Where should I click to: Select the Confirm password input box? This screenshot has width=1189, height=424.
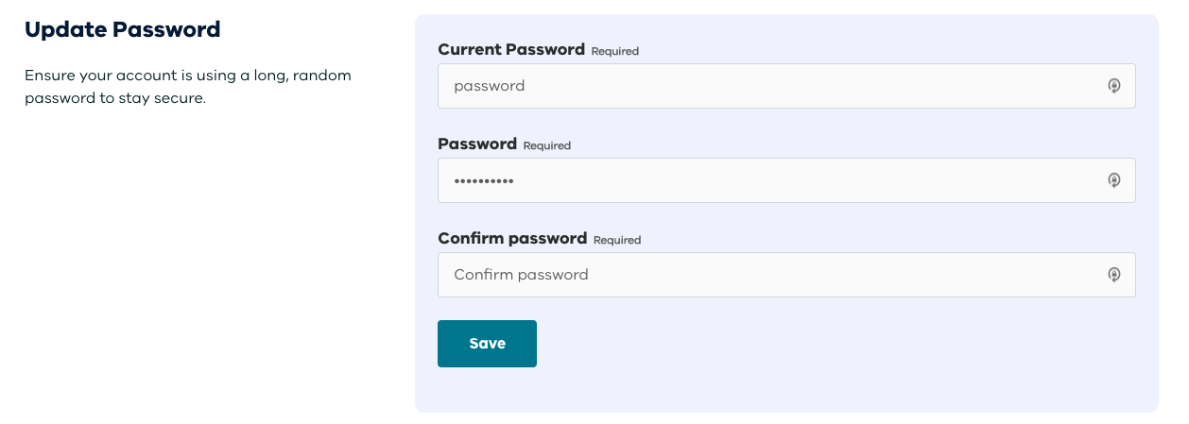[756, 275]
